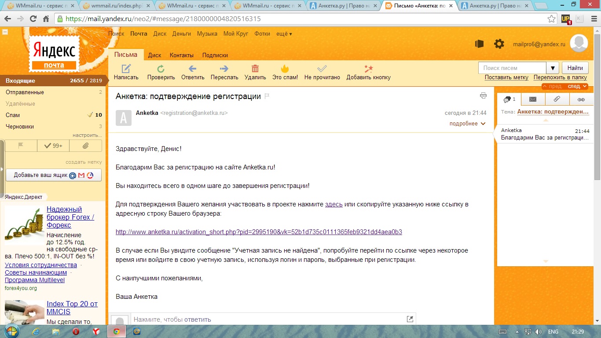The width and height of the screenshot is (601, 338).
Task: Open the Opera browser from the taskbar
Action: click(x=76, y=331)
